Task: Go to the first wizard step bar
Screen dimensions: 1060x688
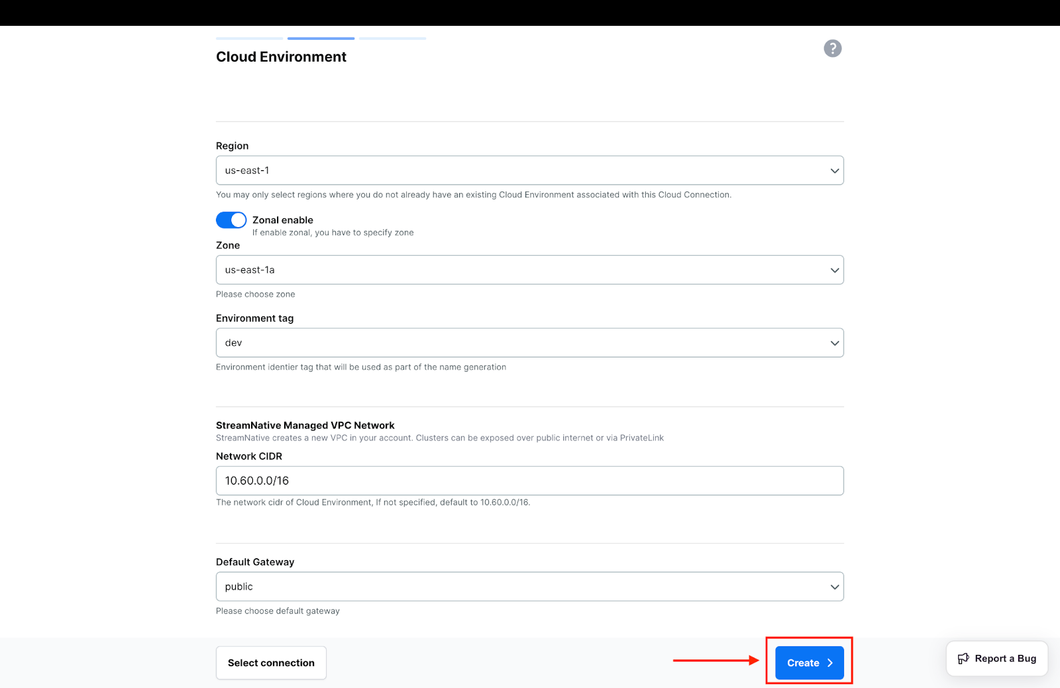Action: pyautogui.click(x=250, y=38)
